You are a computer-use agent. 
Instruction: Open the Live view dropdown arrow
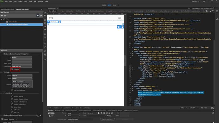tap(118, 5)
